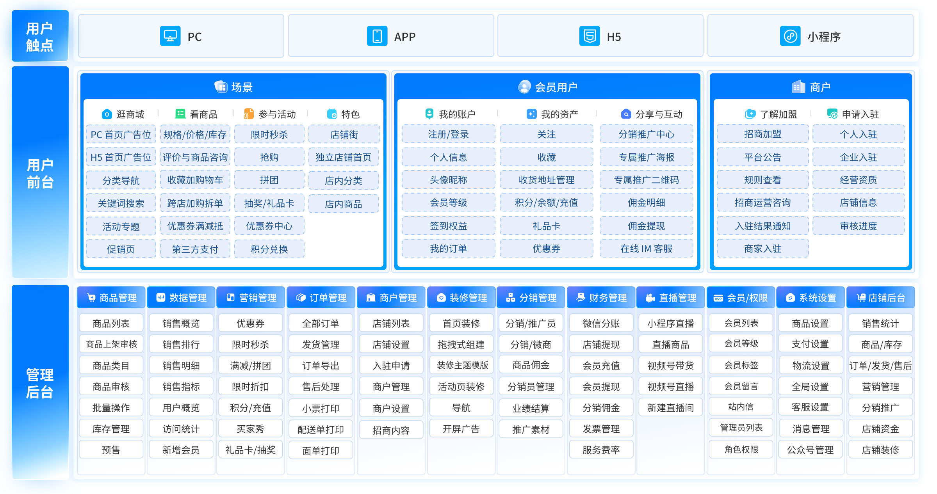Screen dimensions: 937x494
Task: Click the 直播管理 camera icon
Action: click(650, 298)
